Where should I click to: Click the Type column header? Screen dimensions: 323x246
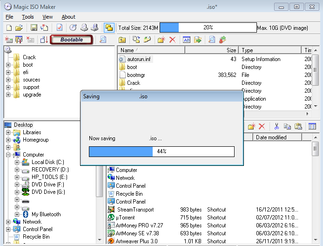pos(270,50)
